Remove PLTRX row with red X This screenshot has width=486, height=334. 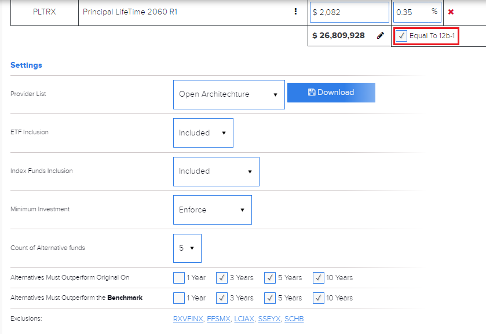(x=451, y=12)
